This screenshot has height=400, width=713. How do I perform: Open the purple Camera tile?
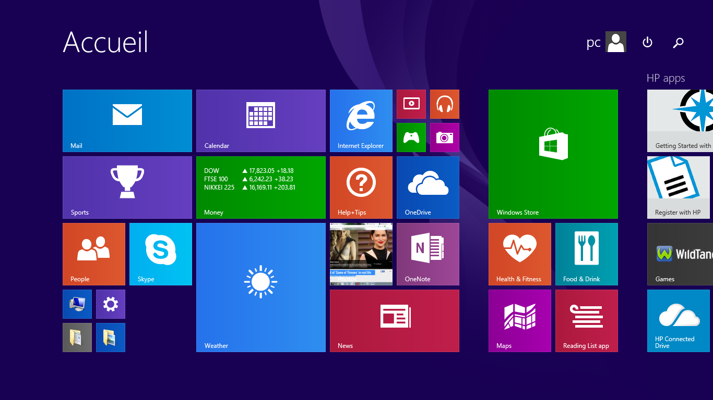pyautogui.click(x=445, y=137)
